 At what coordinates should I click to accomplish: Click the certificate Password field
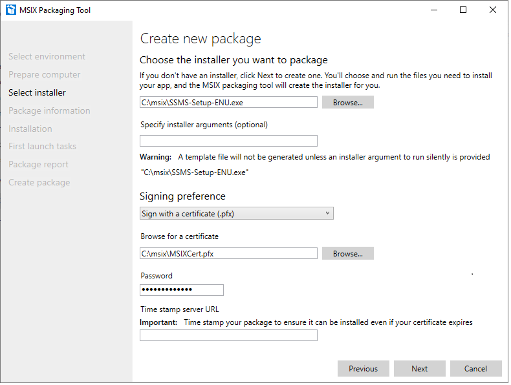[x=182, y=291]
